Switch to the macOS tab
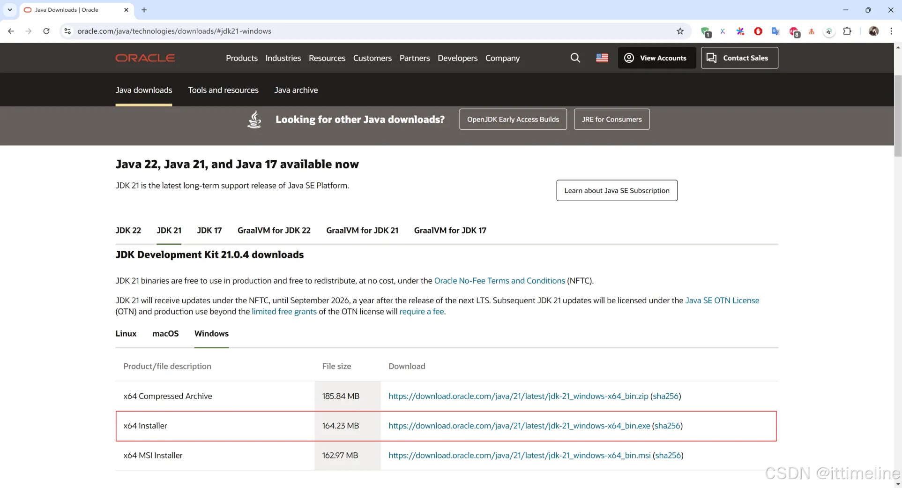This screenshot has width=902, height=488. [165, 333]
